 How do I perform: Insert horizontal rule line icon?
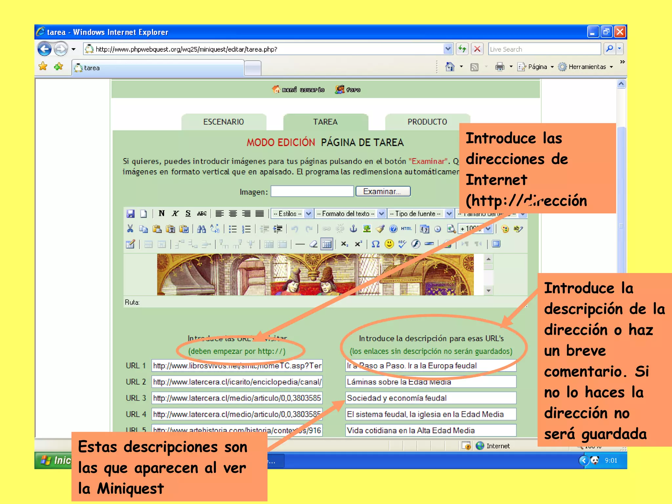tap(300, 244)
